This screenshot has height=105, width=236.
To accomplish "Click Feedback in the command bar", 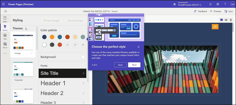I will pos(201,11).
